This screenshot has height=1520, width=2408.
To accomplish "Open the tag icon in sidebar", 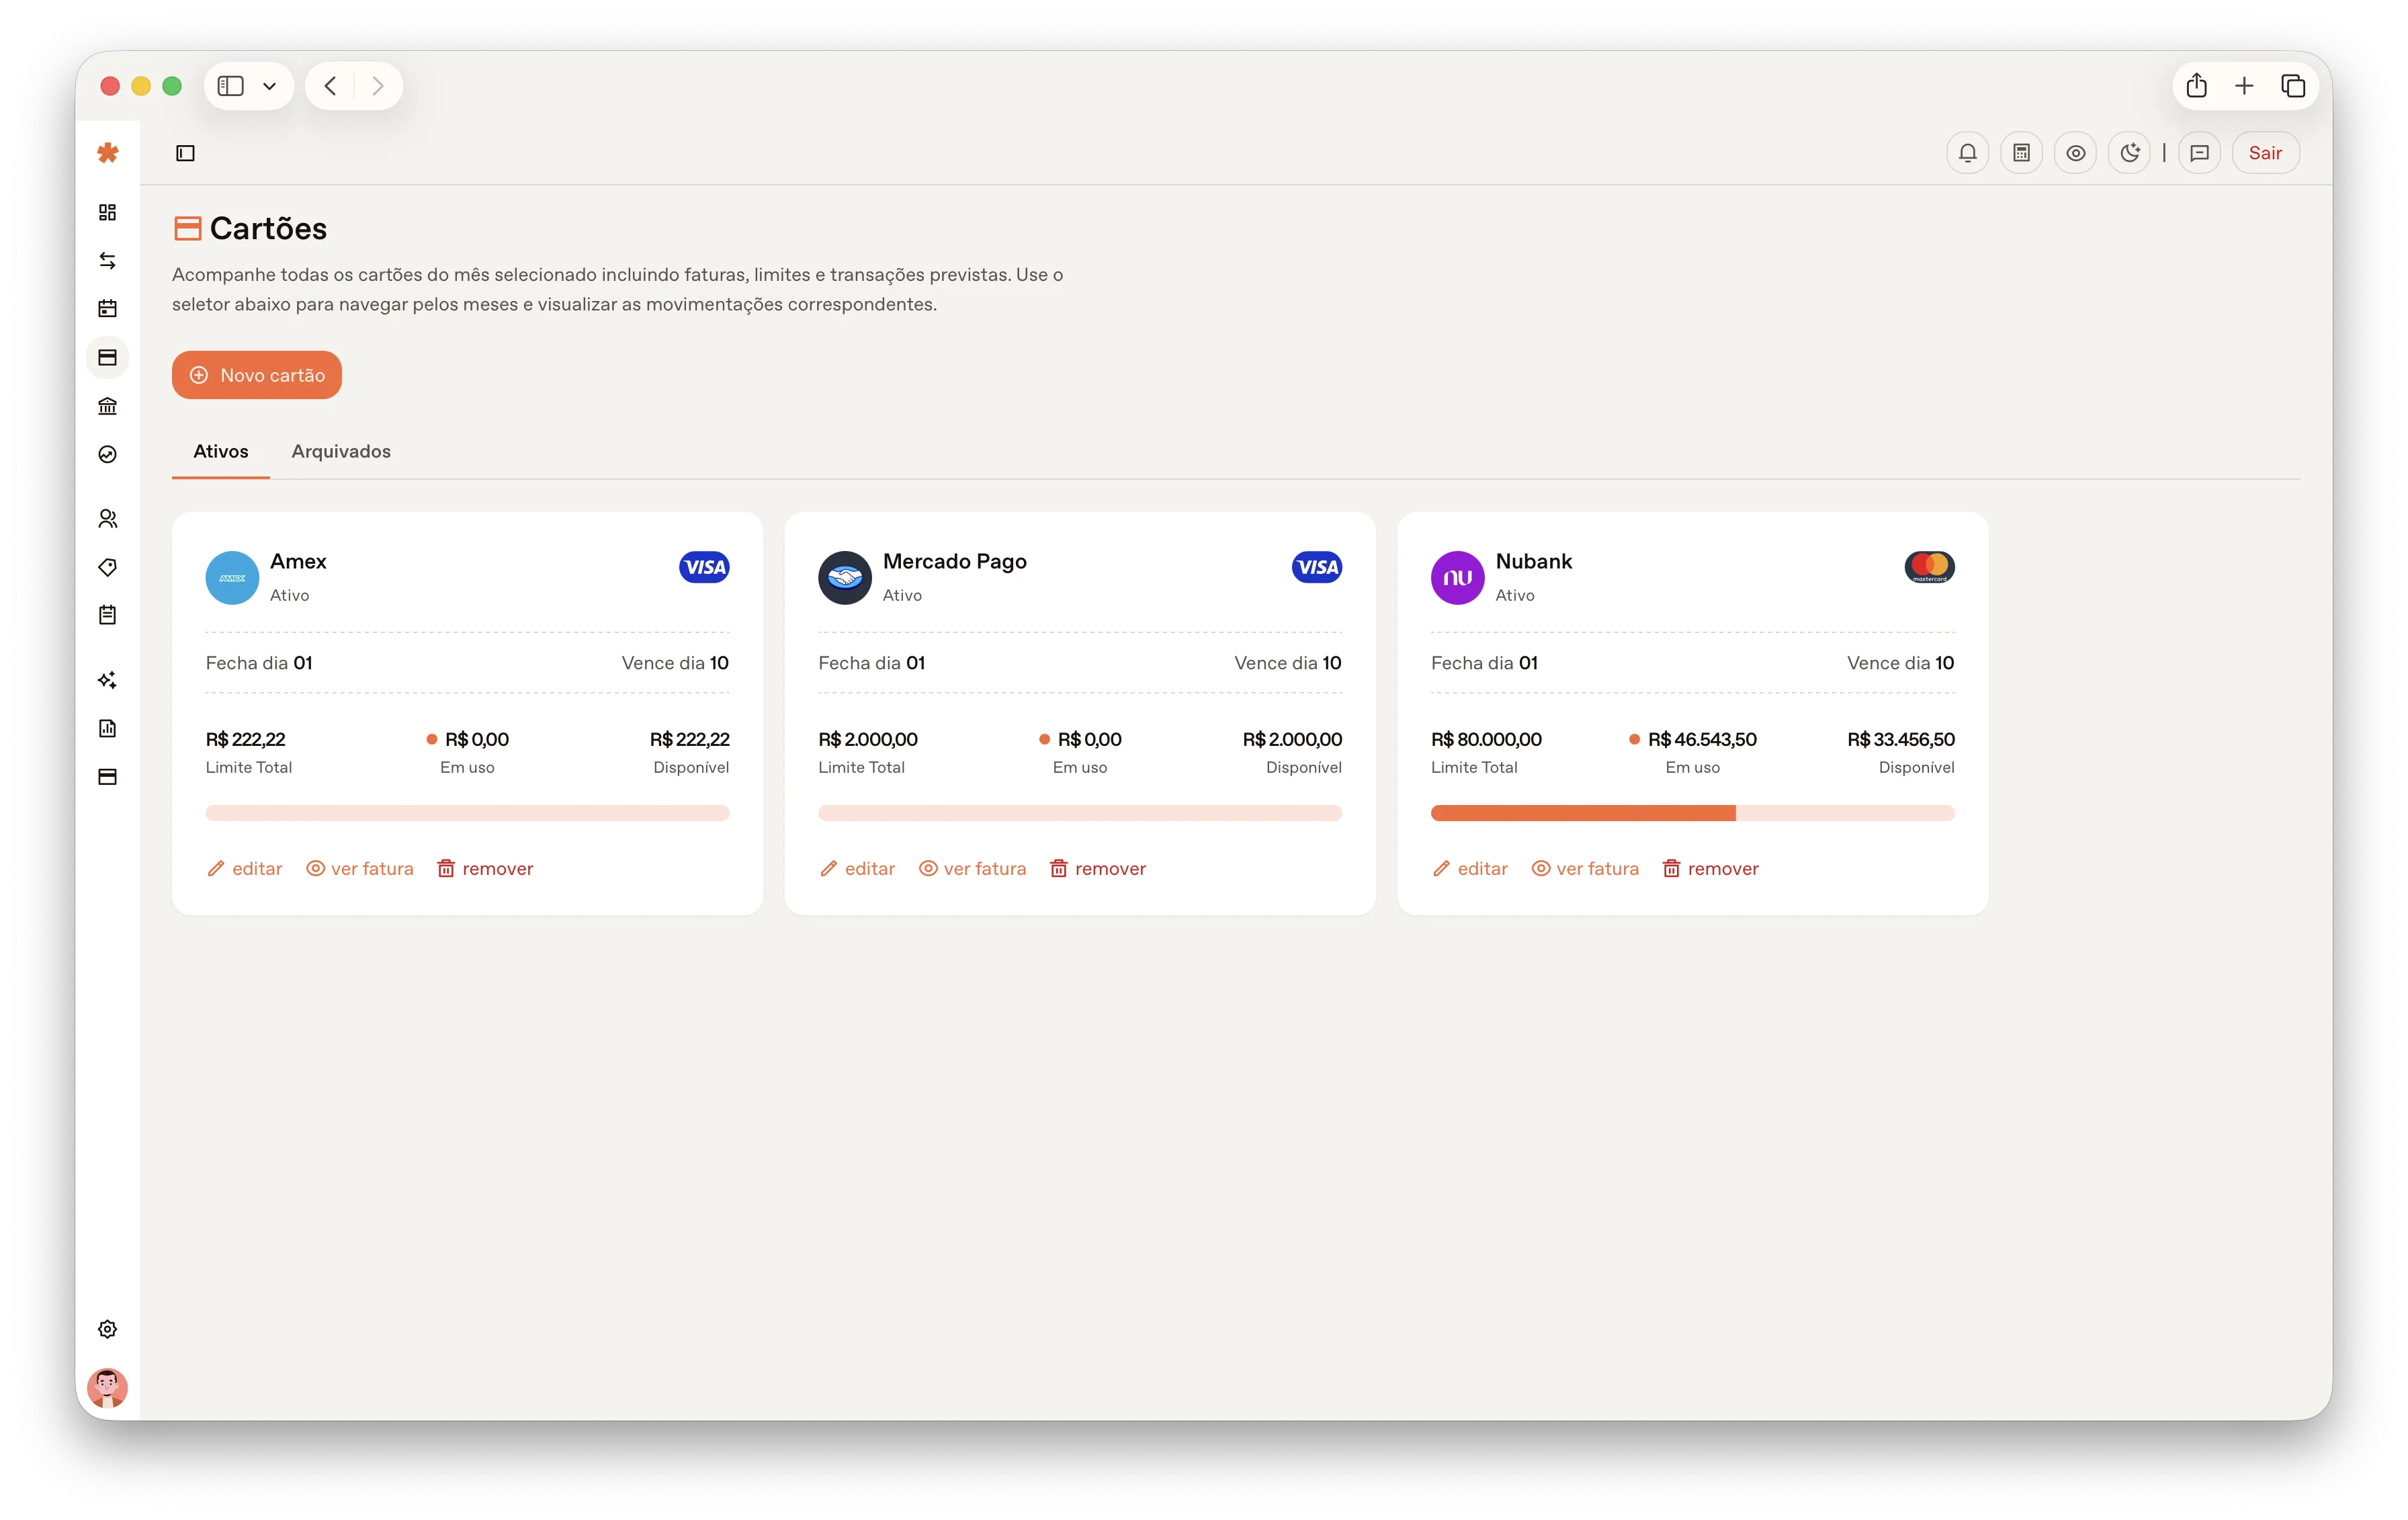I will point(108,567).
